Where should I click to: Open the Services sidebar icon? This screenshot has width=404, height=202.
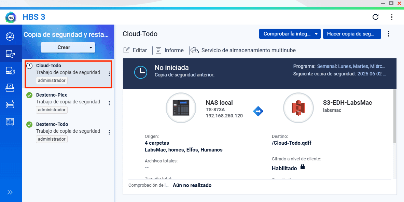pyautogui.click(x=10, y=122)
